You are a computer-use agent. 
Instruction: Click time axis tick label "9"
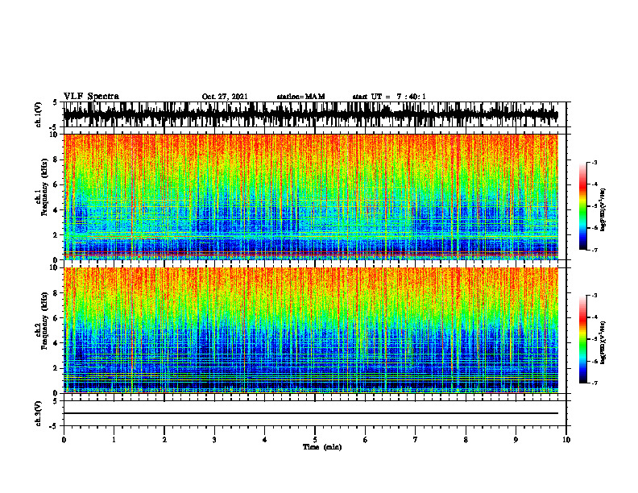[516, 440]
